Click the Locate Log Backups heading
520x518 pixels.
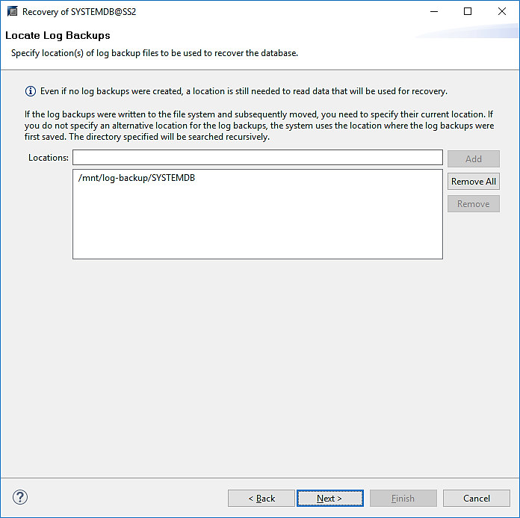[58, 35]
